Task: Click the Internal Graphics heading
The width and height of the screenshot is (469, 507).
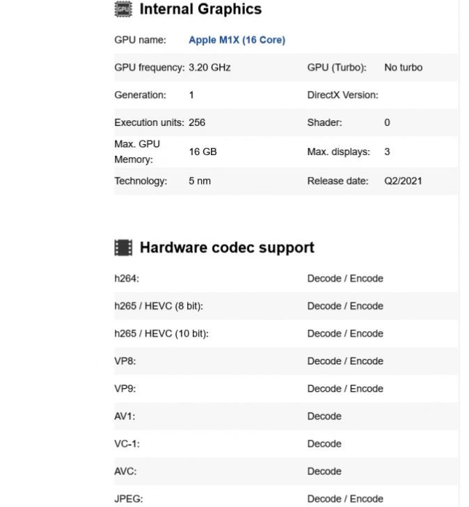Action: (x=200, y=9)
